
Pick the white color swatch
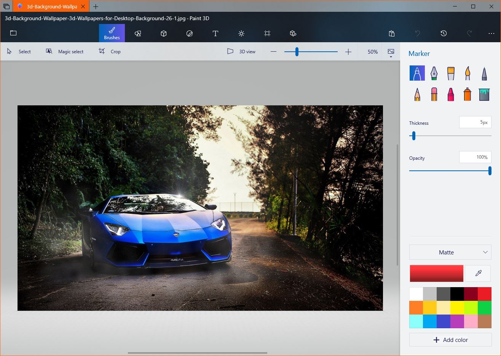point(416,294)
